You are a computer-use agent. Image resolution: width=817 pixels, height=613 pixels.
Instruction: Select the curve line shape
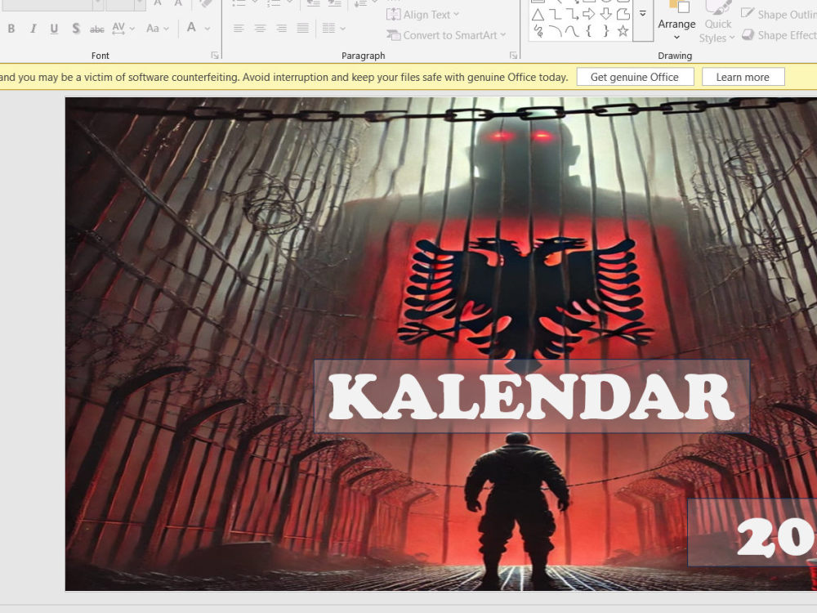(x=572, y=31)
